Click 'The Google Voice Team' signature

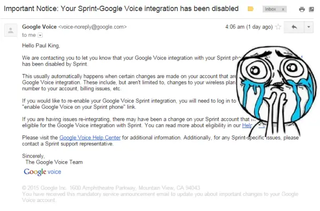pos(54,162)
